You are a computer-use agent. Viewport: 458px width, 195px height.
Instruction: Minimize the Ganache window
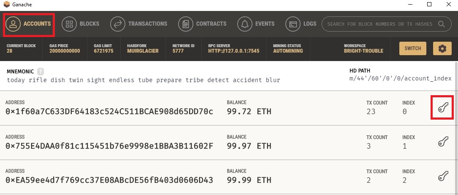pyautogui.click(x=409, y=4)
